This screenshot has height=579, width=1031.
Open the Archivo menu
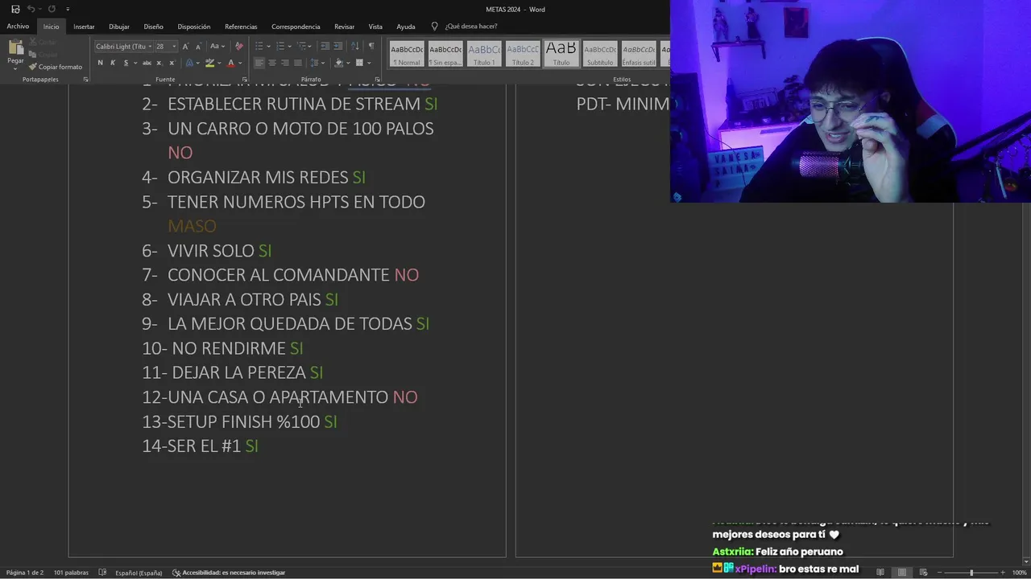(x=18, y=27)
